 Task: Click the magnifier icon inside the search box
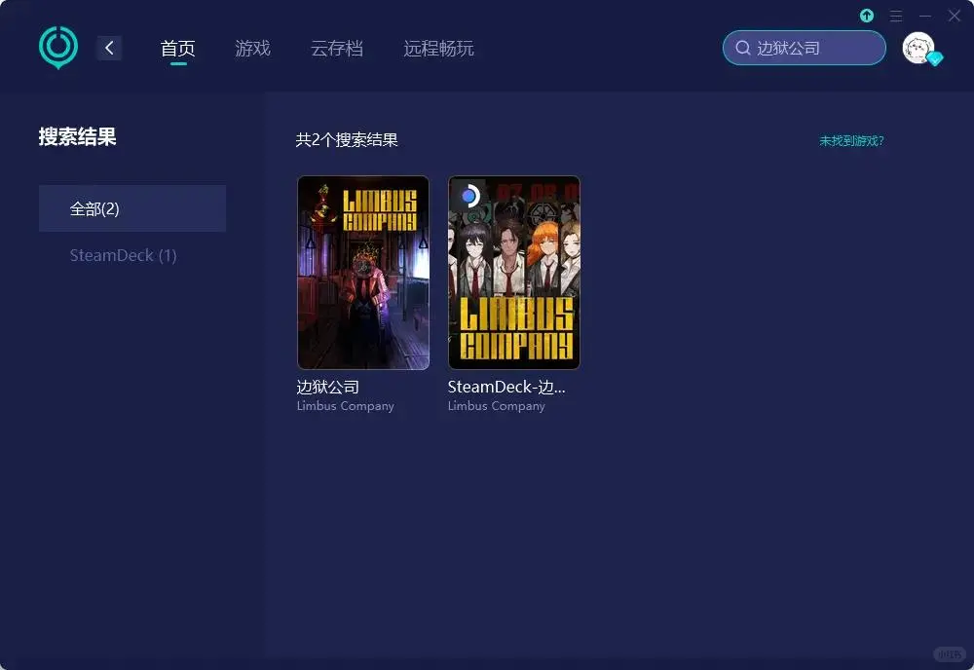pos(743,47)
